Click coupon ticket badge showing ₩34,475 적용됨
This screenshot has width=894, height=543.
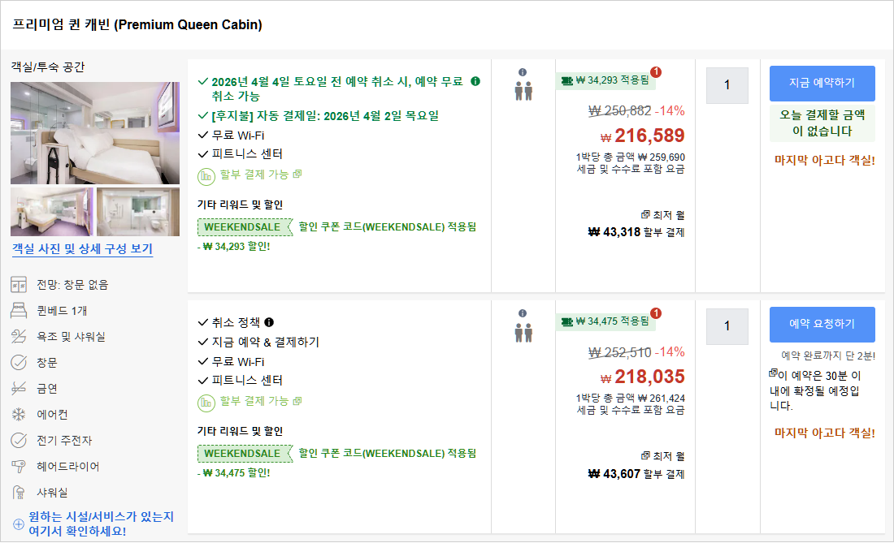(x=606, y=321)
